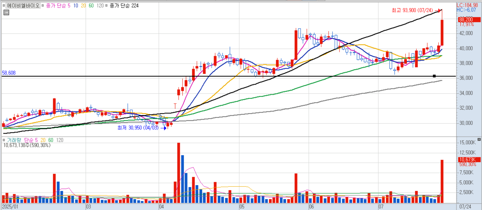
Task: Click the 2025/01 date axis label
Action: tap(10, 207)
